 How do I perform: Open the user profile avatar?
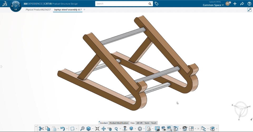click(x=228, y=3)
